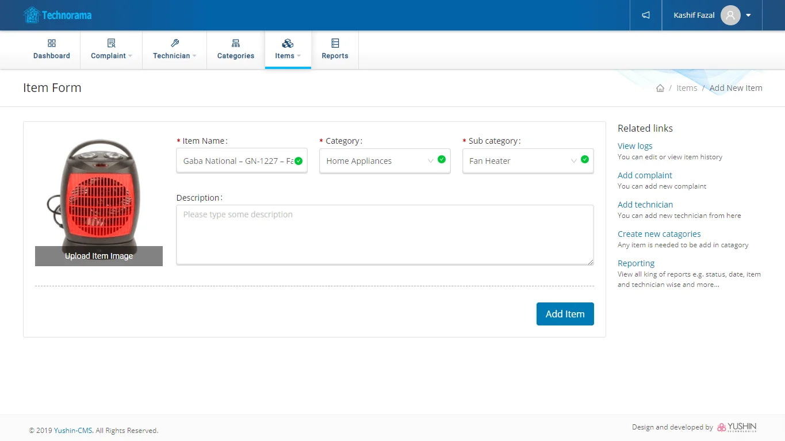Open the announcements megaphone icon
785x441 pixels.
point(646,15)
